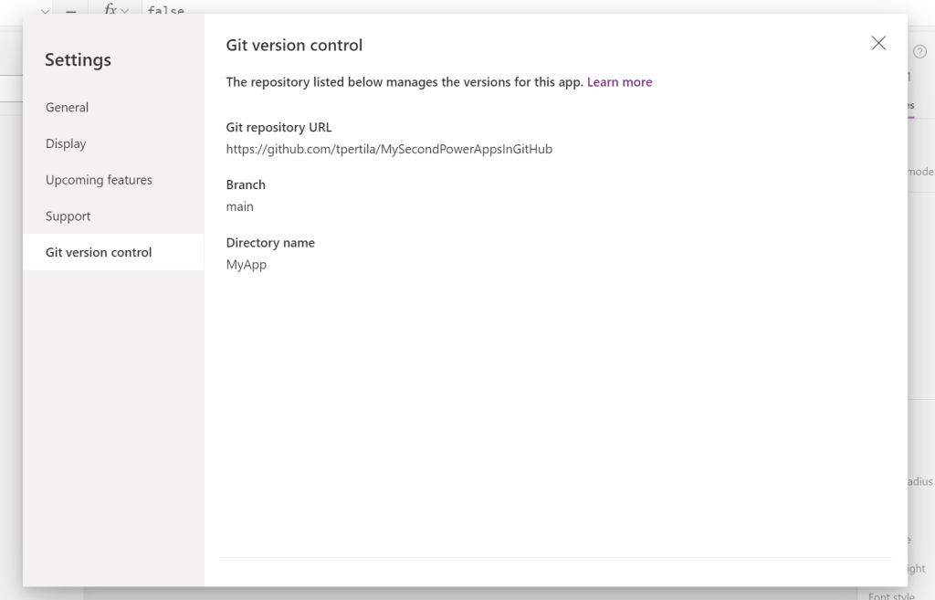Viewport: 935px width, 600px height.
Task: Close the Settings dialog with X
Action: (878, 43)
